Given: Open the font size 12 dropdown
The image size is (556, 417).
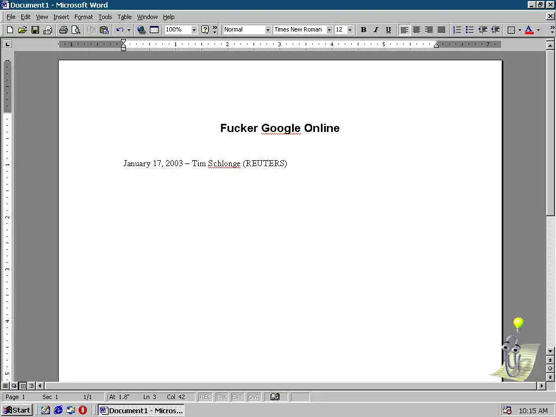Looking at the screenshot, I should pyautogui.click(x=350, y=30).
